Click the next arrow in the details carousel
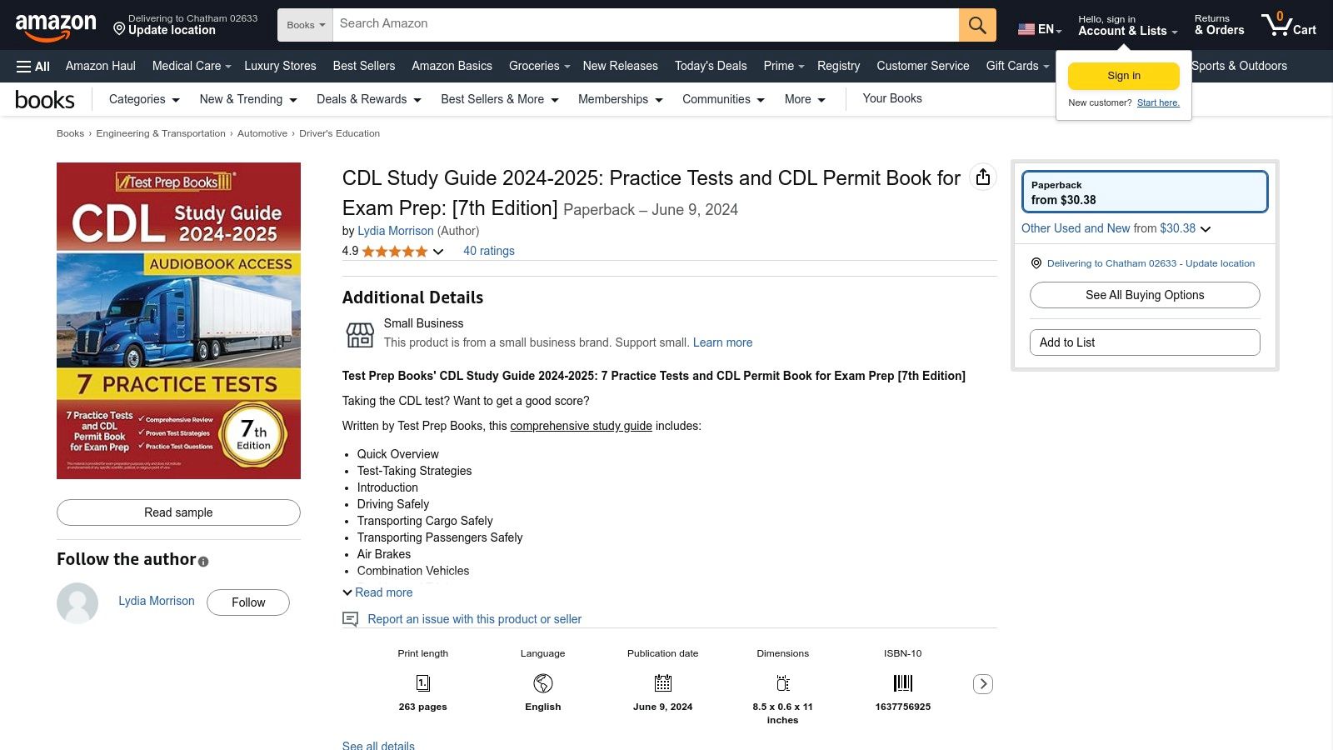This screenshot has width=1333, height=750. tap(983, 683)
